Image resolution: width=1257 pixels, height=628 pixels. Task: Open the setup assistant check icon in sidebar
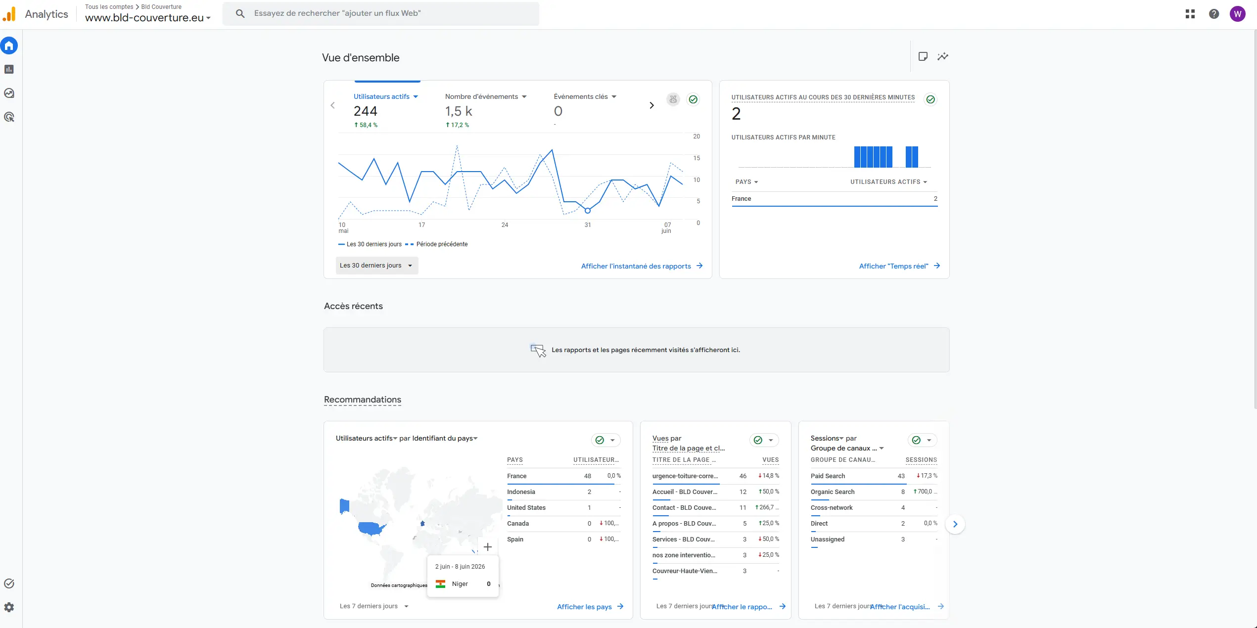pyautogui.click(x=9, y=583)
